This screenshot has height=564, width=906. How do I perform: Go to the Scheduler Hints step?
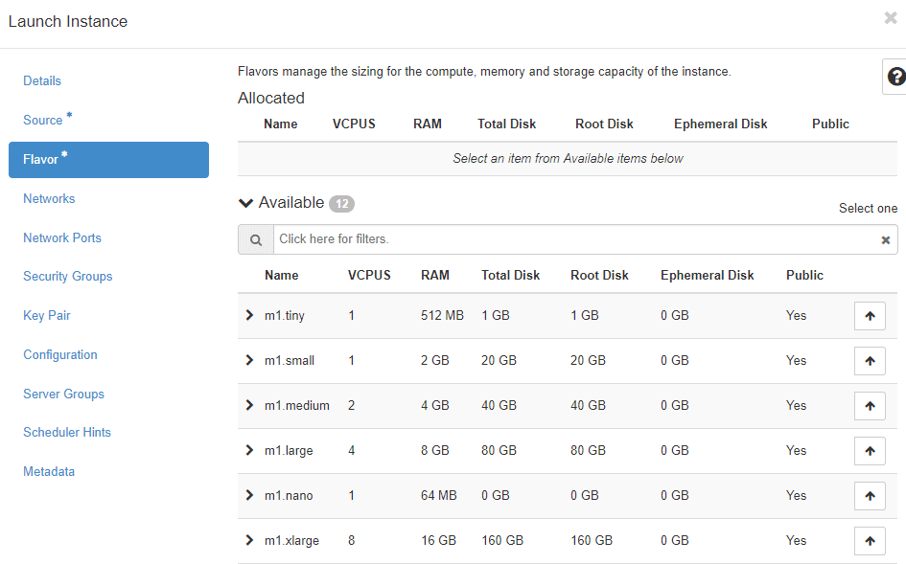[x=67, y=433]
